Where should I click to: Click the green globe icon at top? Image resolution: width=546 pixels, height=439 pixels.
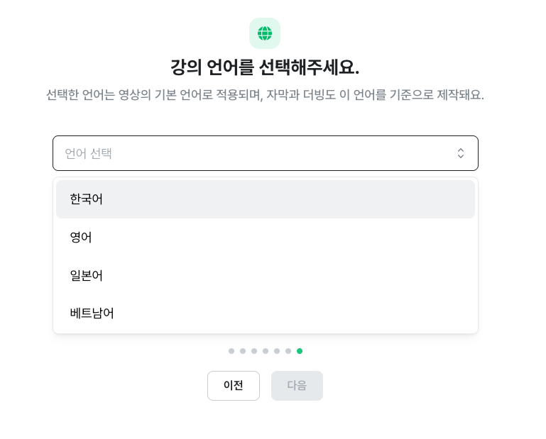[265, 33]
